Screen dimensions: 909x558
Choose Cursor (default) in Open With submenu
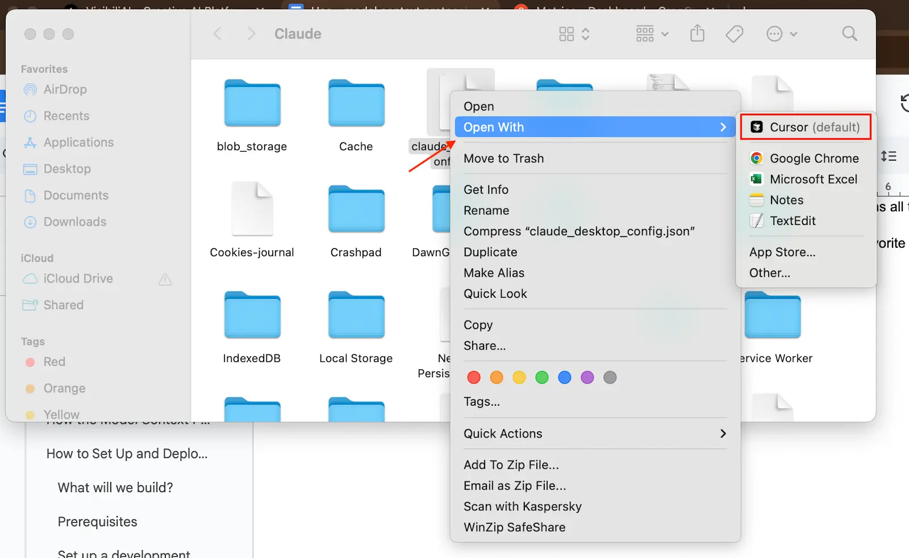tap(806, 127)
